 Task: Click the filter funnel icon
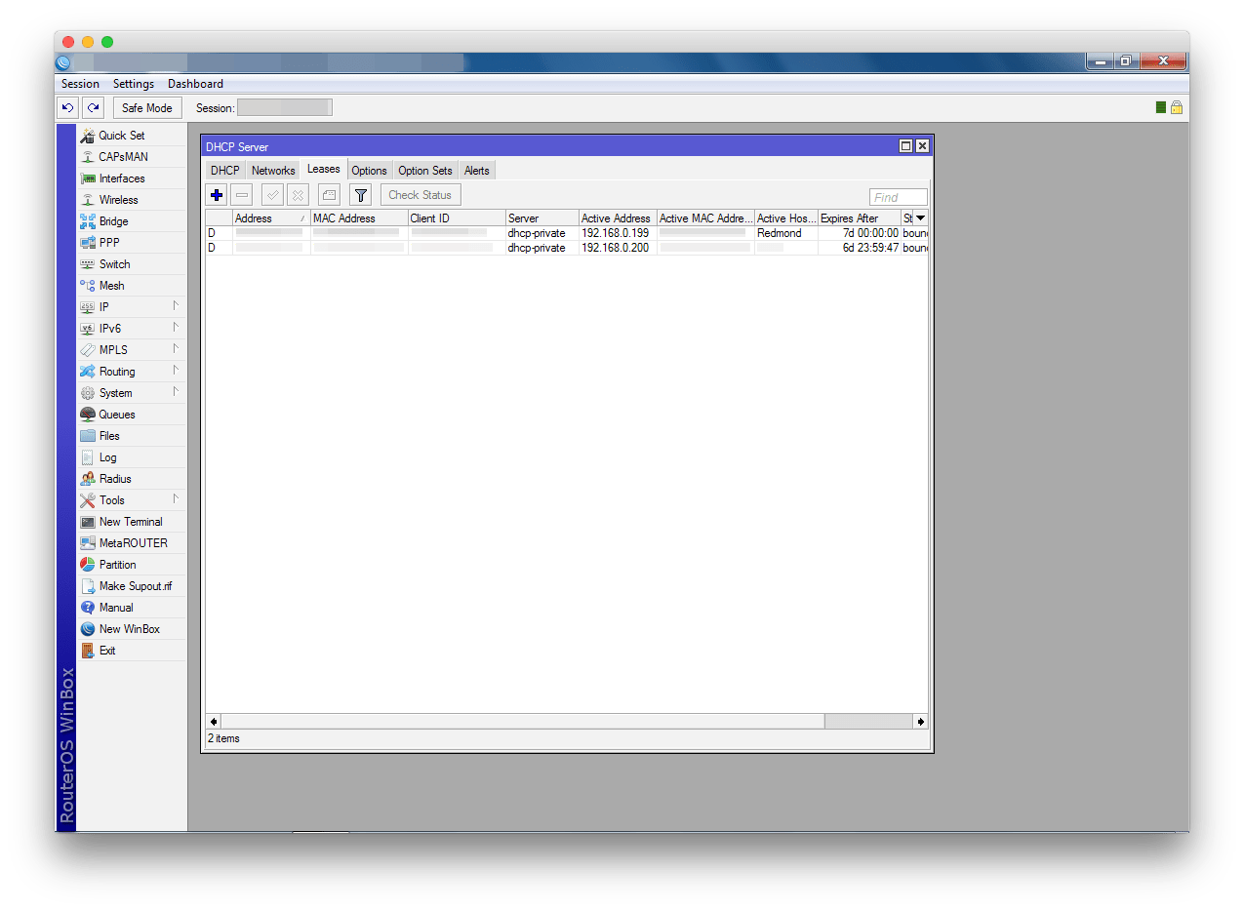coord(361,195)
